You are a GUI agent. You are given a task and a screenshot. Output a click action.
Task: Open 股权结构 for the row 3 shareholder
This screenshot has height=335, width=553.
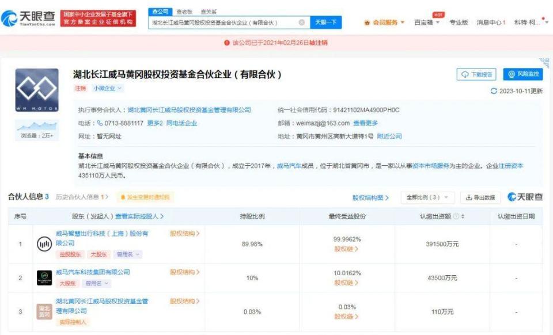click(x=185, y=301)
